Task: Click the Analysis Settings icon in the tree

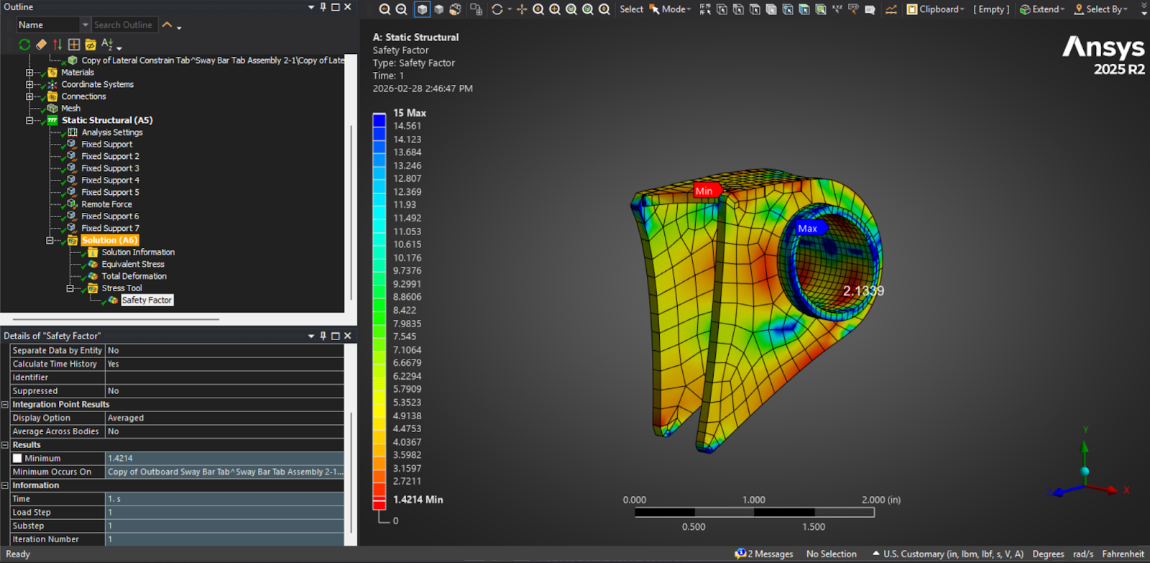Action: (73, 132)
